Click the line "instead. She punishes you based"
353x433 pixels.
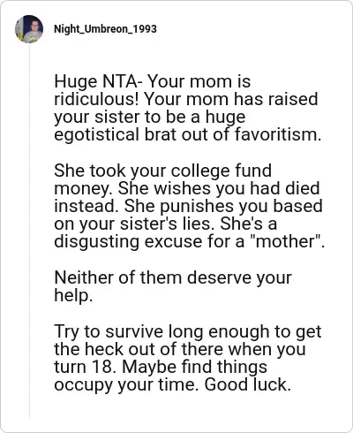point(188,206)
